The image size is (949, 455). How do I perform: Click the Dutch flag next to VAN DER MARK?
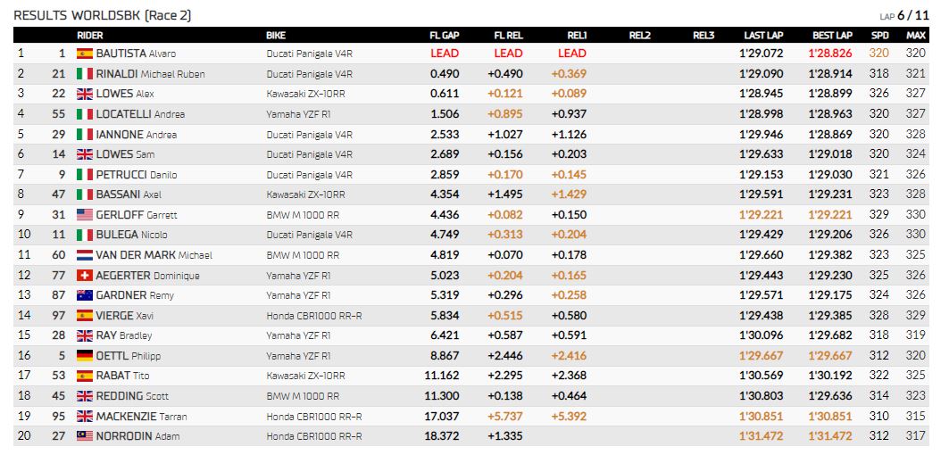(85, 255)
